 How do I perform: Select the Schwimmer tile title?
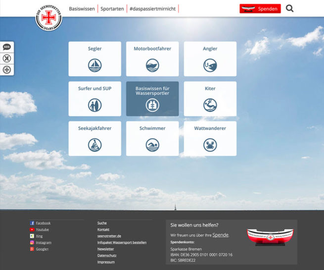(152, 128)
